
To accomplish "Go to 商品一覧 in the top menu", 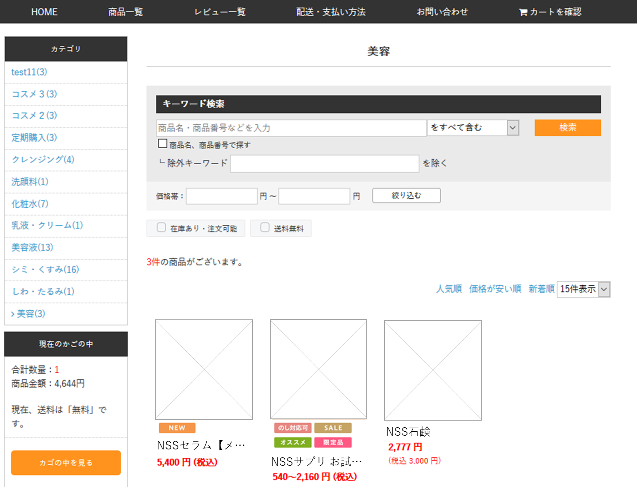I will pos(126,12).
